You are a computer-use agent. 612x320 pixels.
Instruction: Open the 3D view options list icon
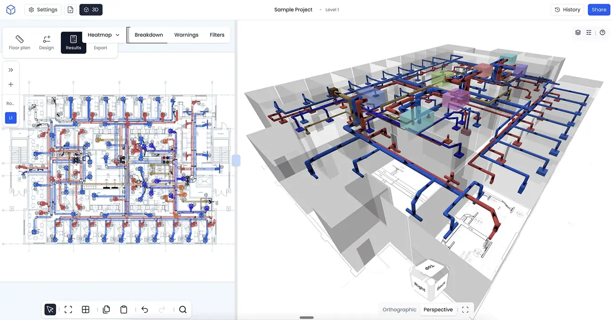coord(589,32)
